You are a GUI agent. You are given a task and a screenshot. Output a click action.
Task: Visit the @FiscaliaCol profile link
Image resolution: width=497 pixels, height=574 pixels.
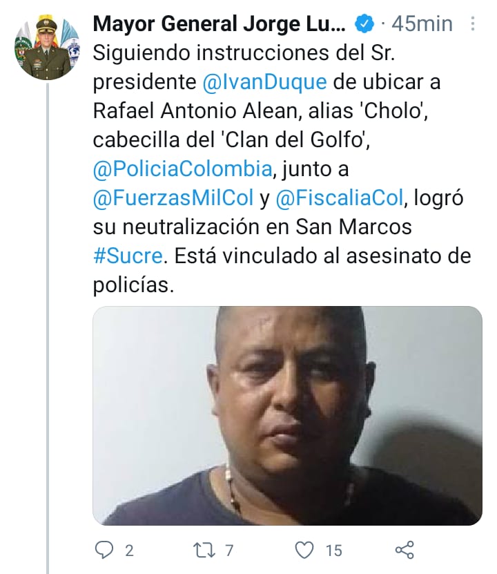[340, 198]
